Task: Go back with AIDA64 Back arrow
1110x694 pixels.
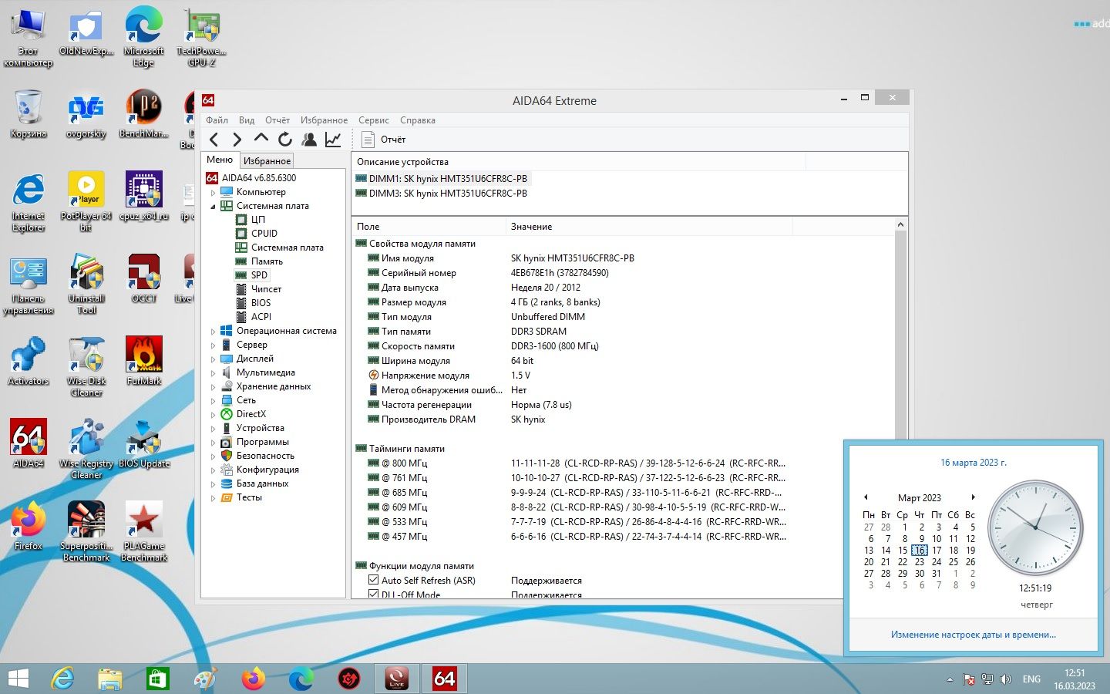Action: click(x=214, y=140)
